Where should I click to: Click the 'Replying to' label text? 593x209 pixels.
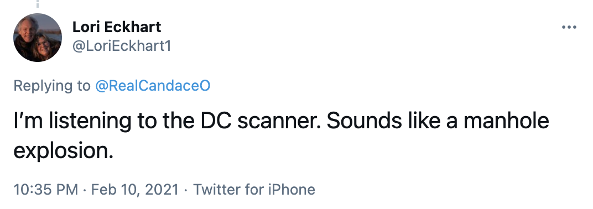coord(52,86)
